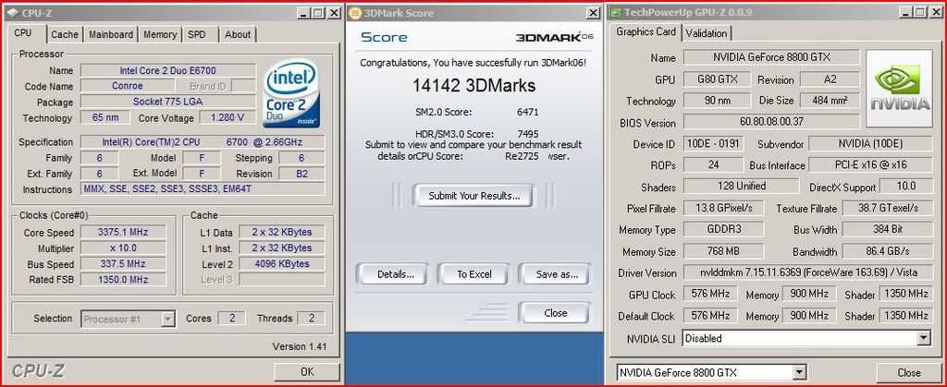Click the Intel Core 2 Duo logo

292,94
